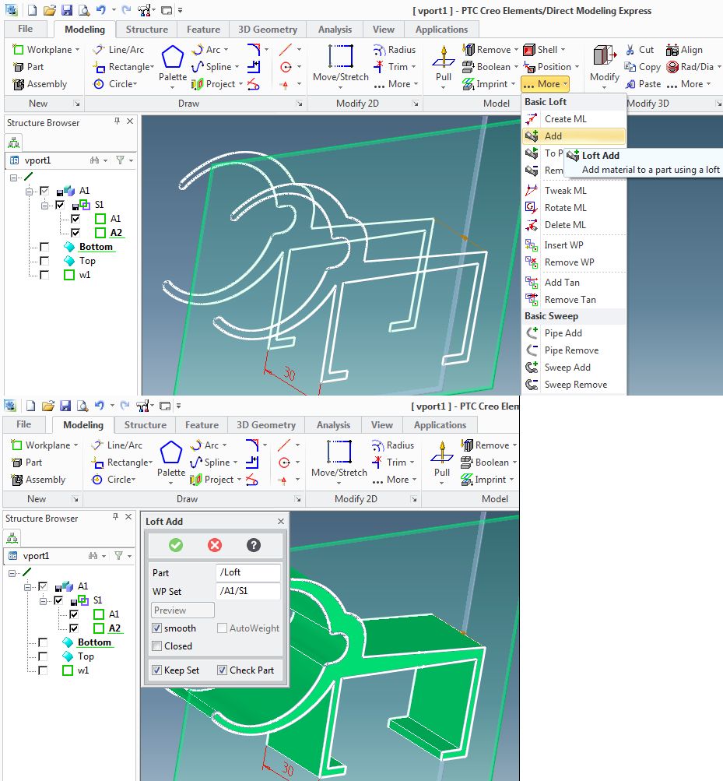
Task: Toggle the Keep Set checkbox
Action: (157, 670)
